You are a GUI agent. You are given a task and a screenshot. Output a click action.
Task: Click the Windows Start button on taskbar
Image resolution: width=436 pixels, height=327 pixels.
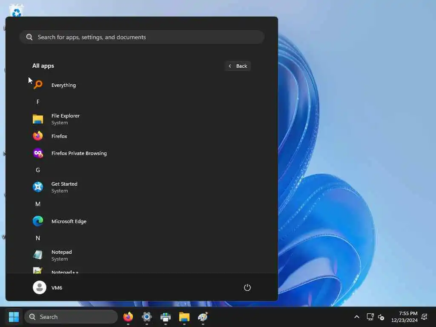14,317
